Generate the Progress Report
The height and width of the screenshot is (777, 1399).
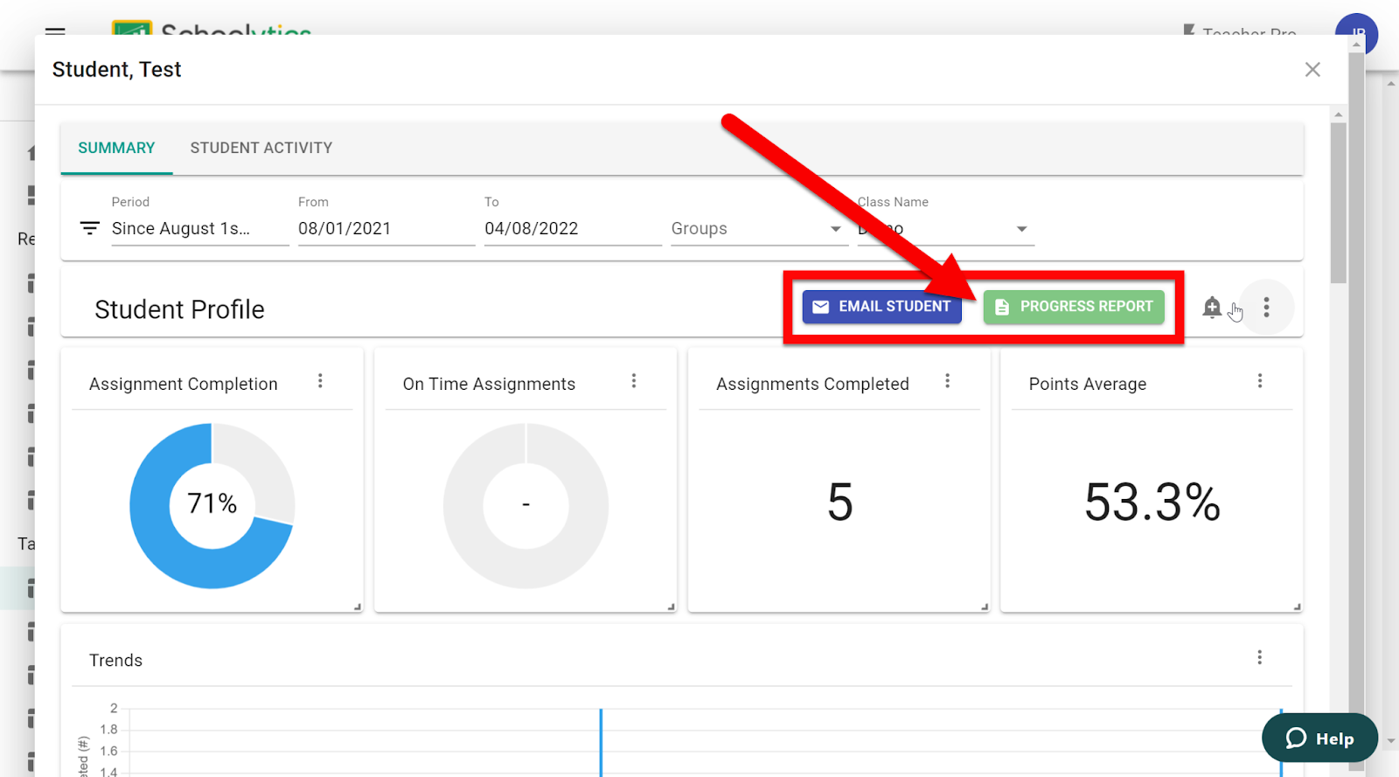(1074, 307)
